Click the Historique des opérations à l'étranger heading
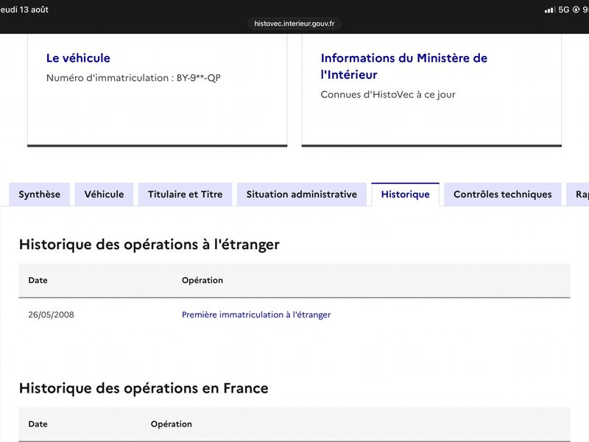Viewport: 589px width, 442px height. click(x=149, y=245)
